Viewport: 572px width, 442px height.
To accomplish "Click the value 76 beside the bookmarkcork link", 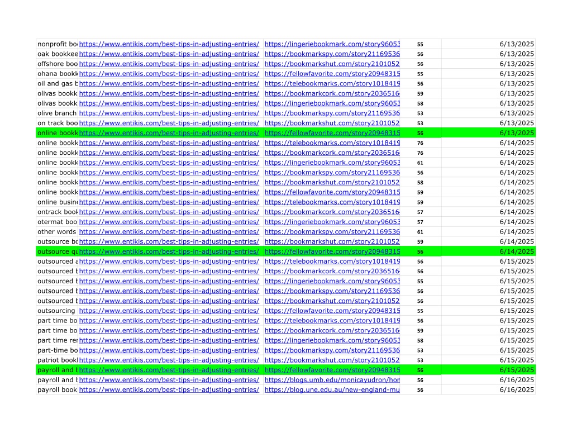I will pos(420,153).
